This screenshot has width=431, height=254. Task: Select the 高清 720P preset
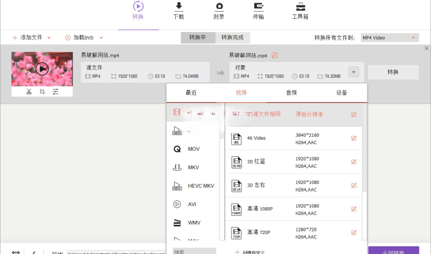[293, 232]
